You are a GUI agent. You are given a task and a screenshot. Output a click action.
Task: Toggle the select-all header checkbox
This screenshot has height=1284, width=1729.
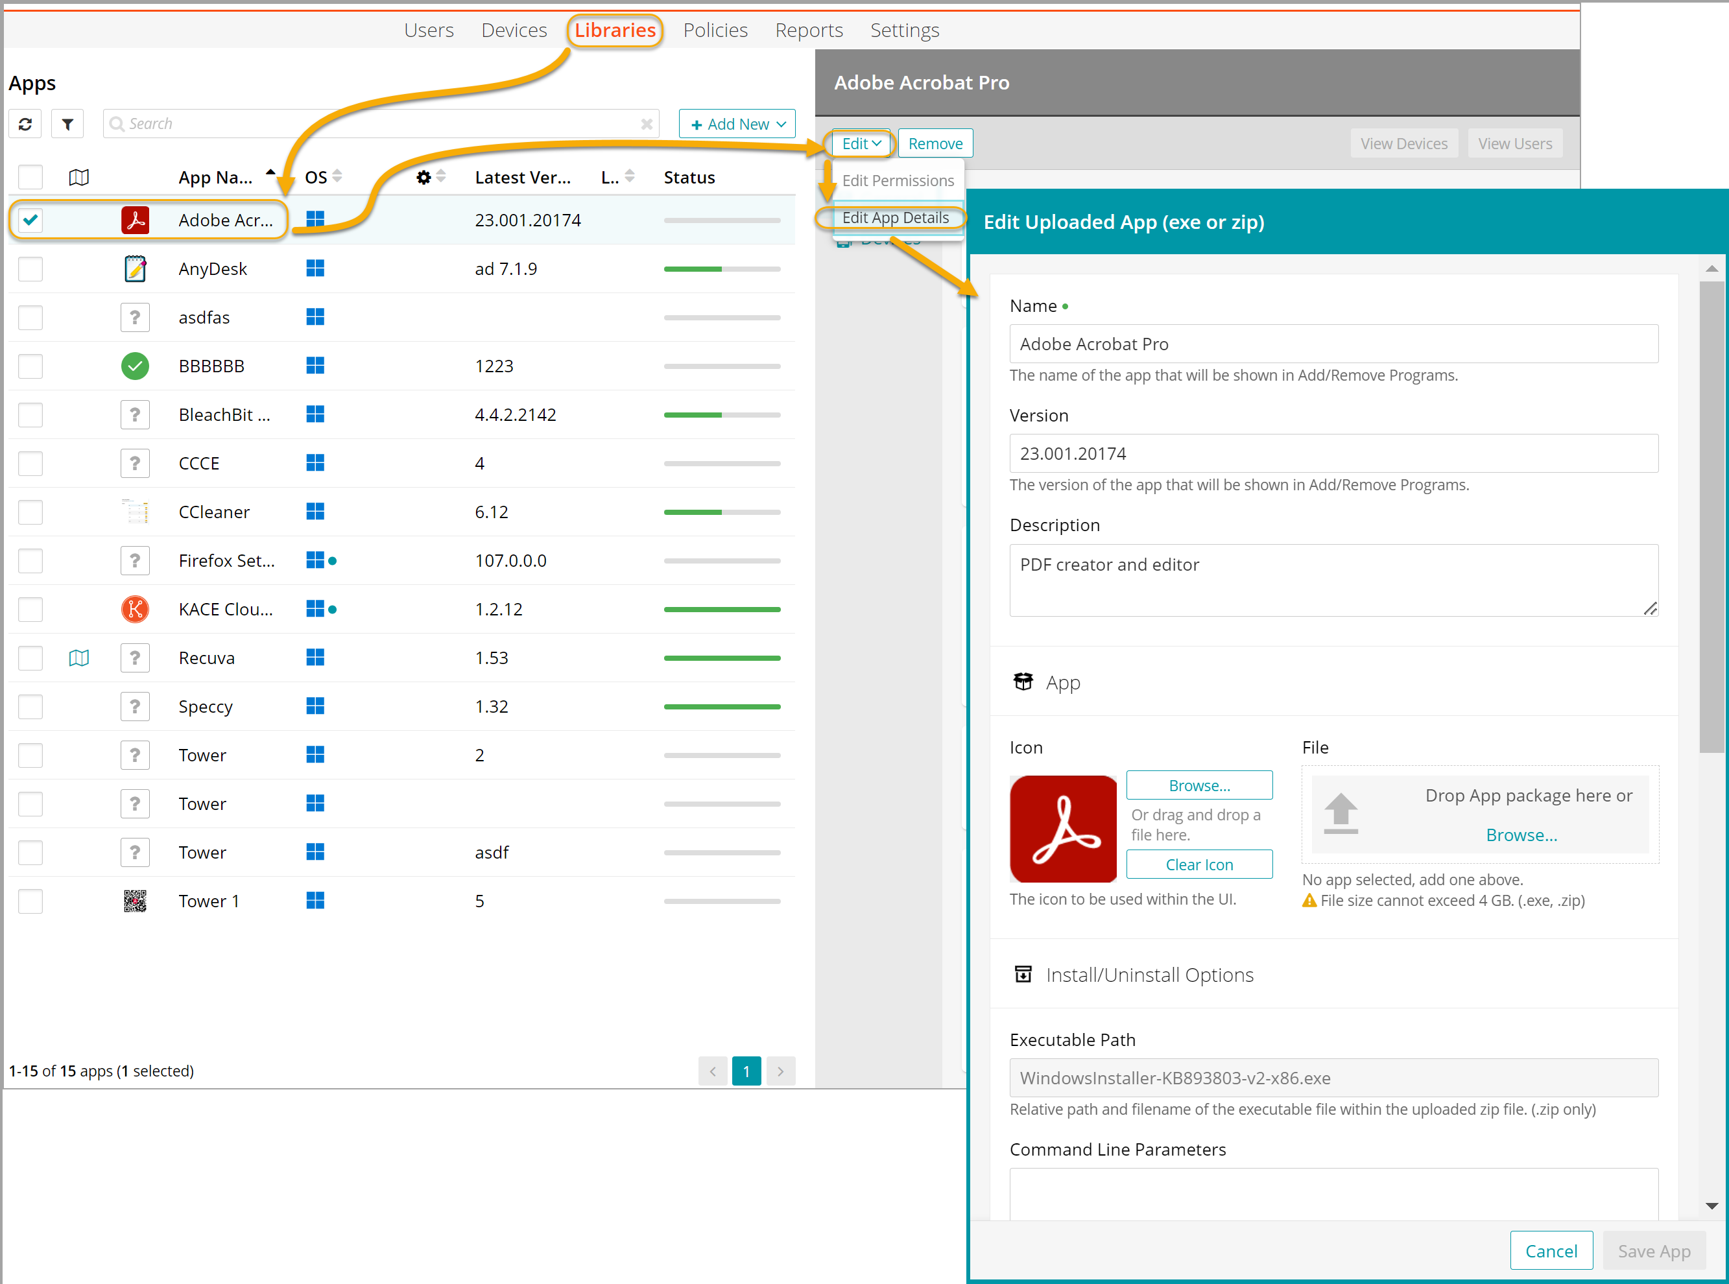(30, 177)
